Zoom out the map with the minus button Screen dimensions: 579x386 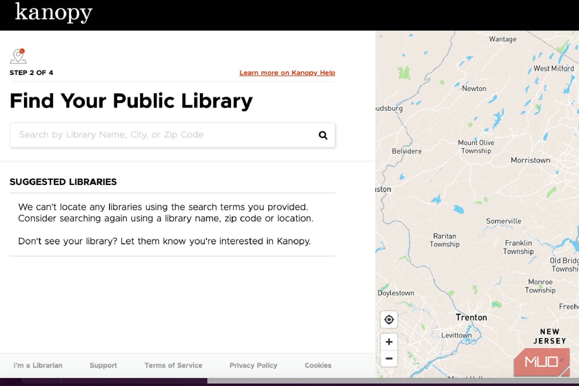389,358
